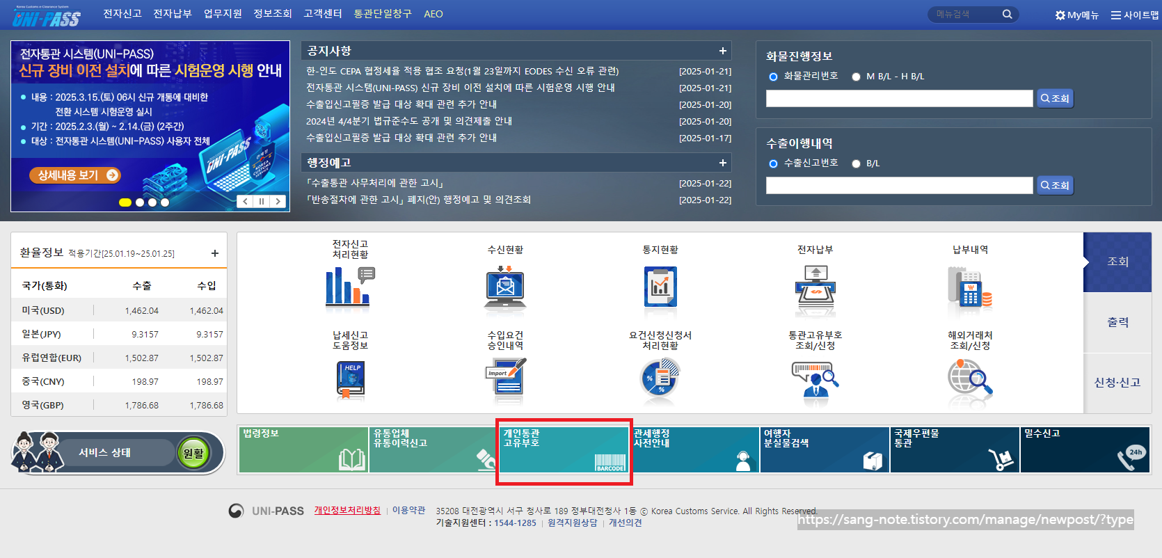Click the menu search magnifier icon
The height and width of the screenshot is (558, 1162).
coord(1007,14)
